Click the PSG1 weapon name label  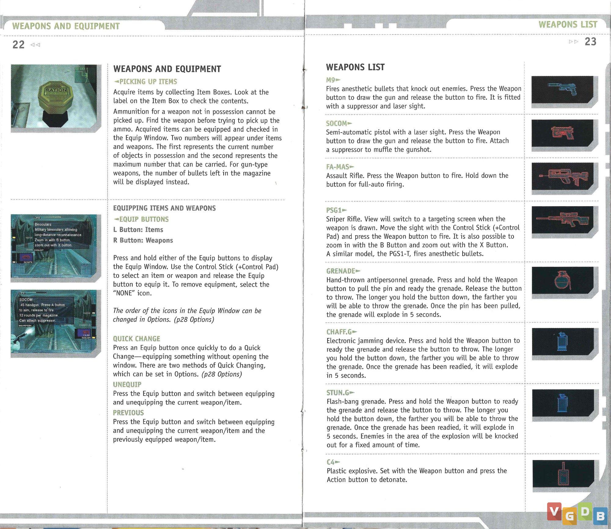pyautogui.click(x=336, y=210)
